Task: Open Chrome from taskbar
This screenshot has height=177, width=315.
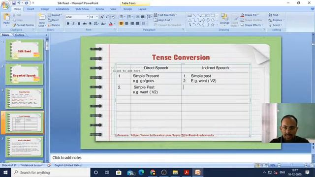Action: pos(153,173)
